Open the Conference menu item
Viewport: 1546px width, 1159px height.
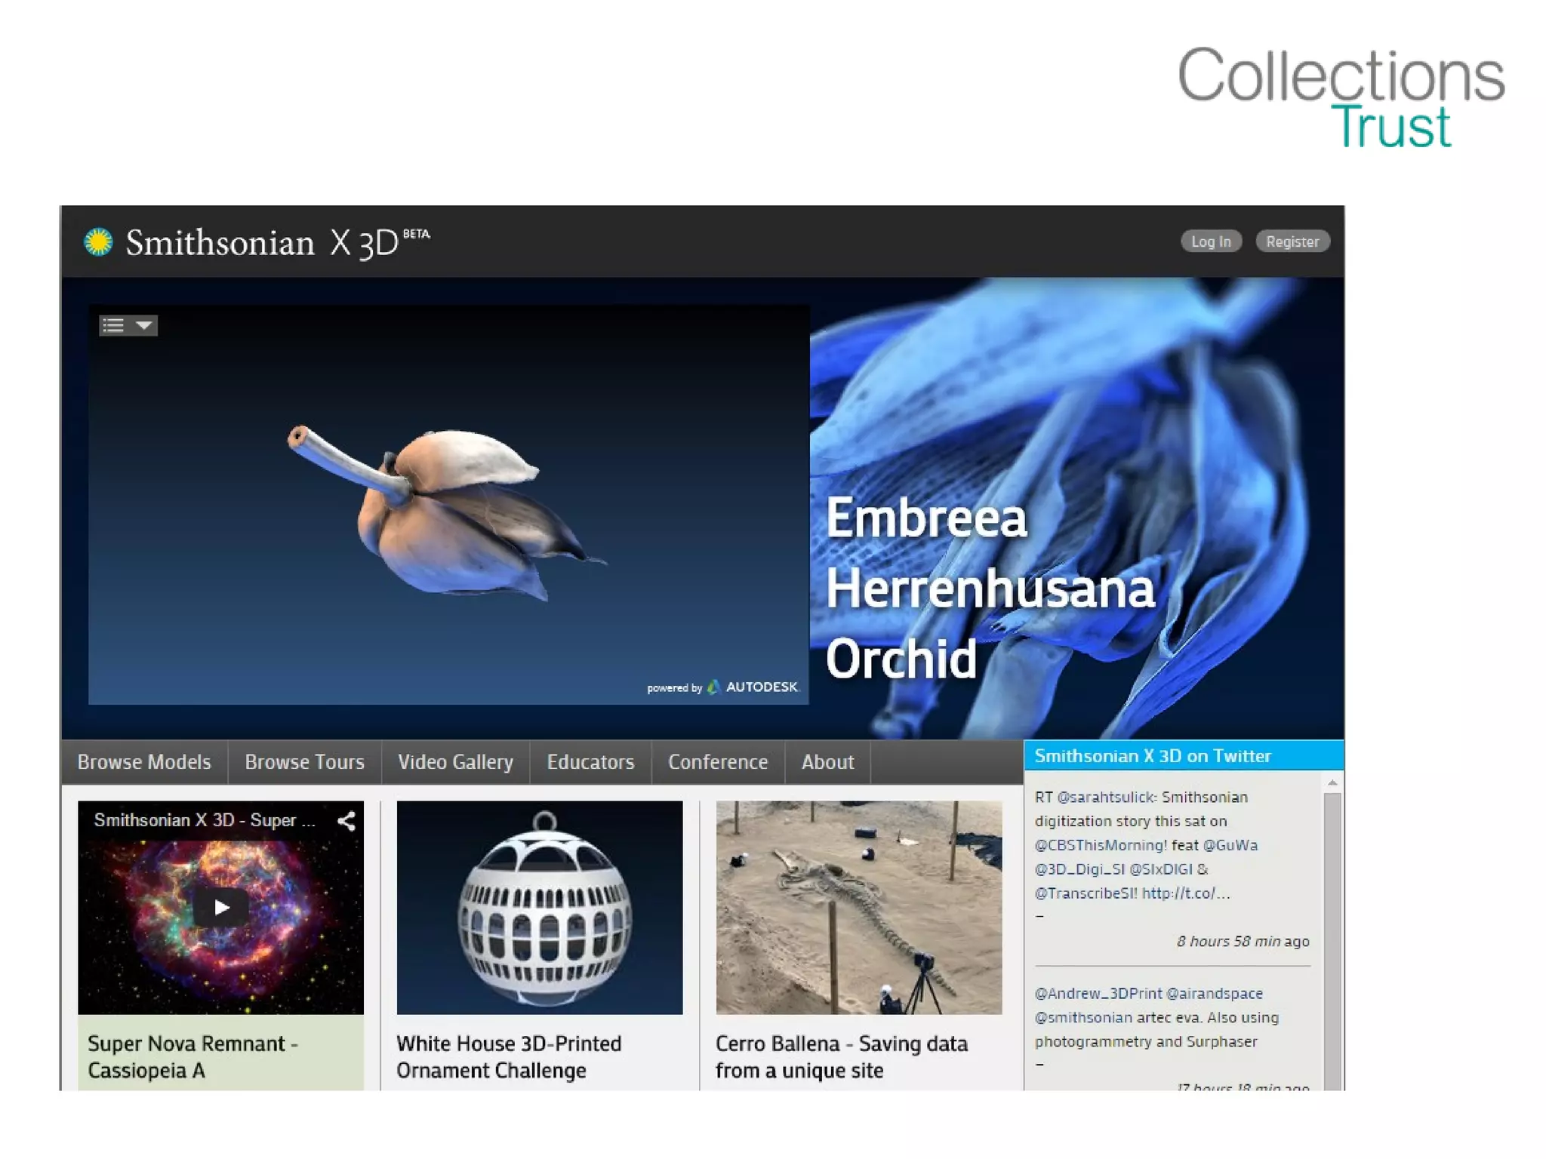click(x=717, y=762)
